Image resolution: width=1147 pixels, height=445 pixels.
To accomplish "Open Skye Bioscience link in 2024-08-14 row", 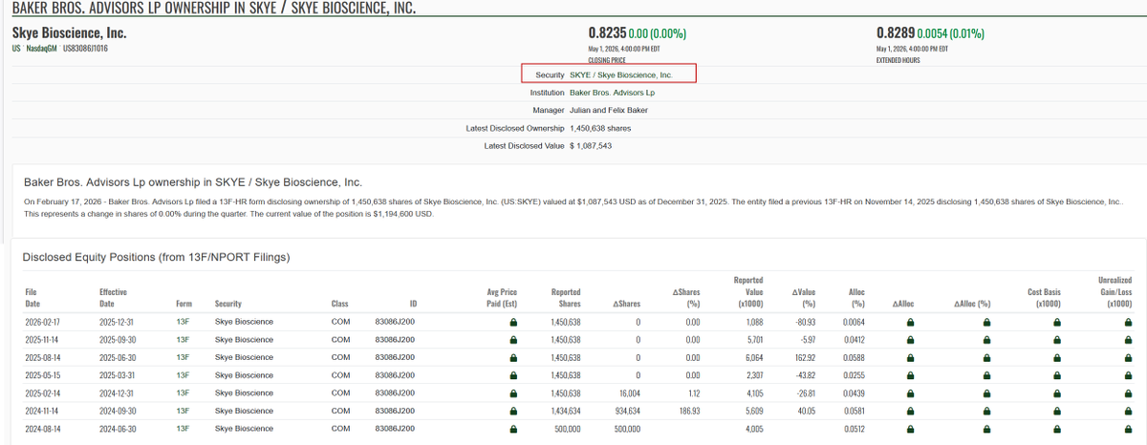I will click(244, 430).
